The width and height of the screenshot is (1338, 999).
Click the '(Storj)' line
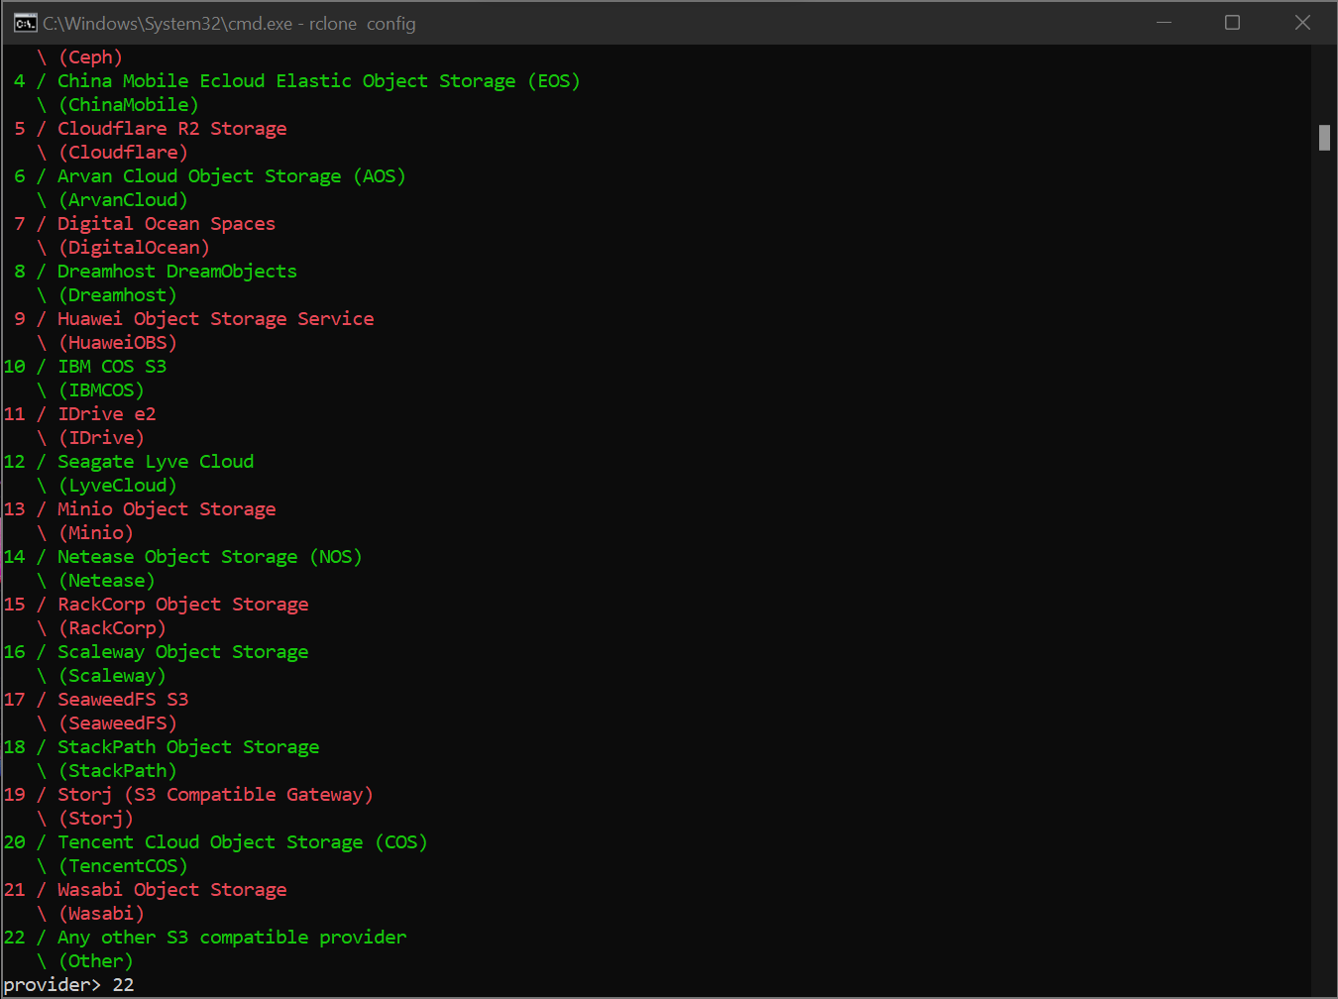pos(96,819)
